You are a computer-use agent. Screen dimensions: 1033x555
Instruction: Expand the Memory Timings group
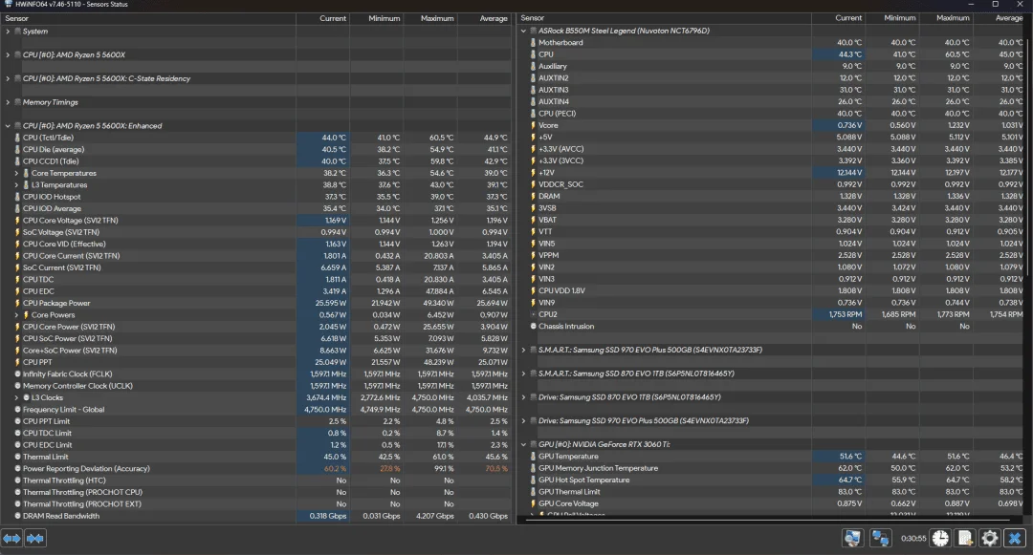click(8, 102)
